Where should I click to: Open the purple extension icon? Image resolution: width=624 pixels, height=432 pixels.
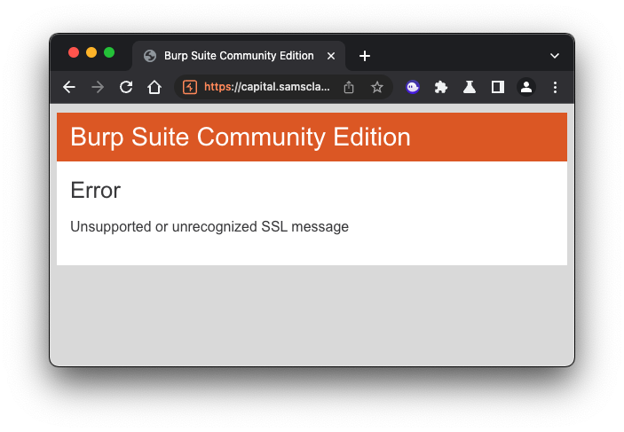413,87
